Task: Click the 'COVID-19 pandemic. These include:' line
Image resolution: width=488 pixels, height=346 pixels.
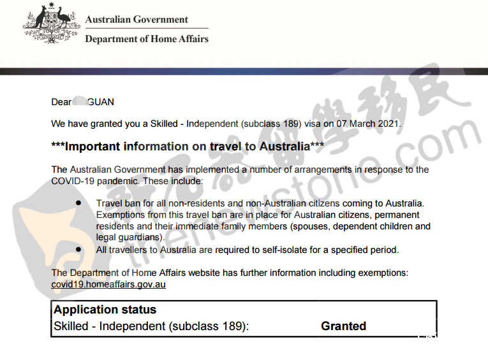Action: tap(127, 181)
